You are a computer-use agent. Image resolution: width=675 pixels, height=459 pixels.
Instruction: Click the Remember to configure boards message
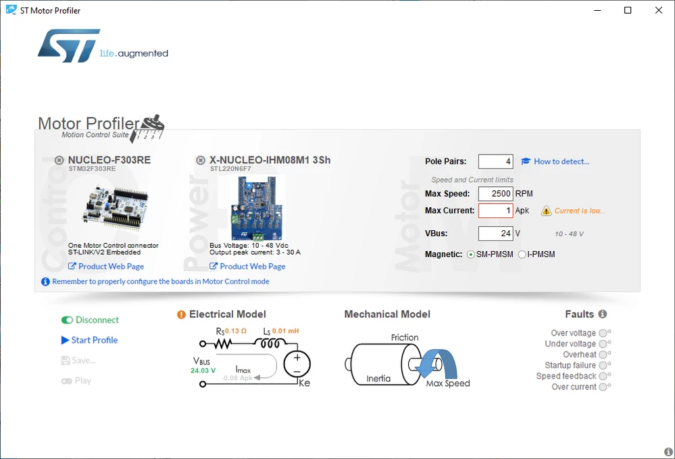point(161,281)
